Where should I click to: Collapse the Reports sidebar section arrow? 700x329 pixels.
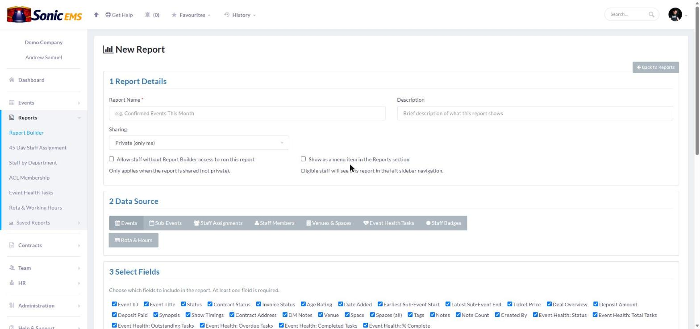pos(79,118)
